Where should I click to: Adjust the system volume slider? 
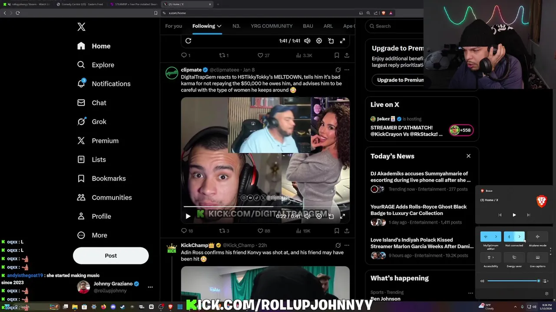pyautogui.click(x=513, y=281)
